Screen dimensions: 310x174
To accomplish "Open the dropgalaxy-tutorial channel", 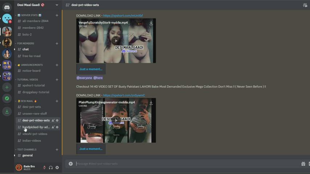I will click(37, 92).
